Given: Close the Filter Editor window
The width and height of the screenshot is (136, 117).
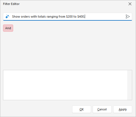Looking at the screenshot, I should 130,4.
